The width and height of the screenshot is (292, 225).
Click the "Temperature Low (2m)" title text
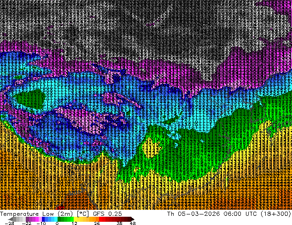pyautogui.click(x=36, y=214)
